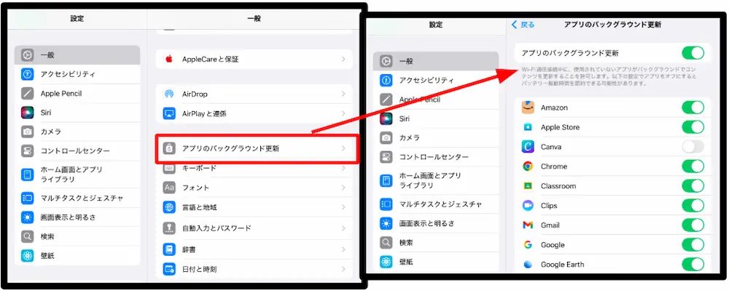Switch off Chrome background refresh
The image size is (729, 290).
pos(693,166)
